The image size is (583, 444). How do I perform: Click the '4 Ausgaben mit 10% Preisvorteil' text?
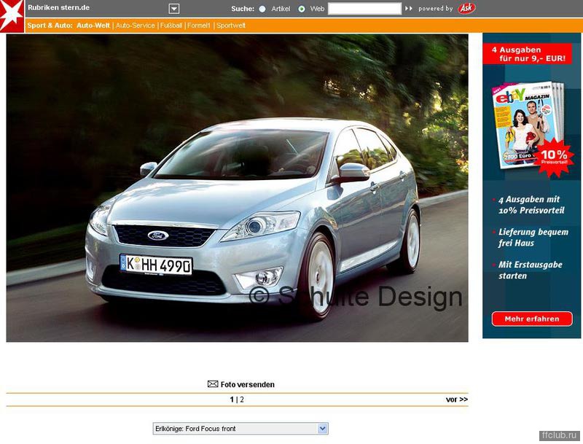coord(531,205)
